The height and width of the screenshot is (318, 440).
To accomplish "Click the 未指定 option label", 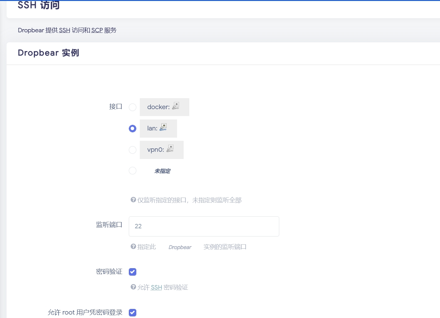I will coord(162,171).
